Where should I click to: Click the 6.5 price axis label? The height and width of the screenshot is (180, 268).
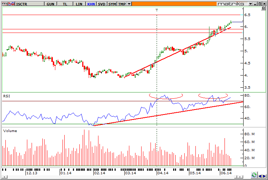coord(247,15)
